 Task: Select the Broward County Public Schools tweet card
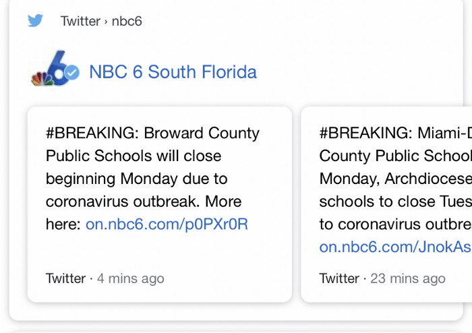click(x=160, y=204)
